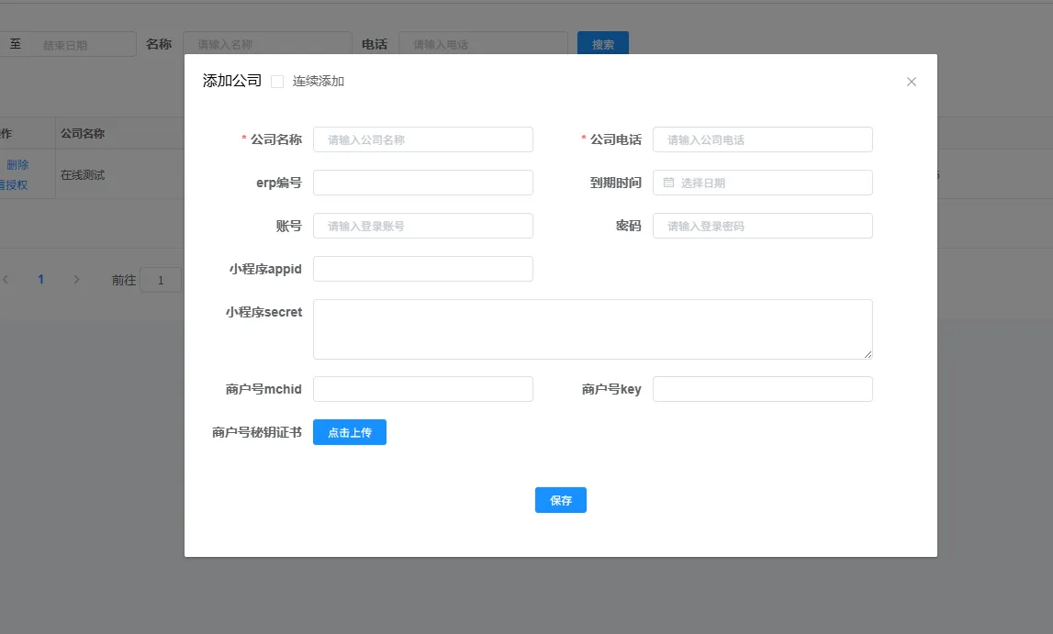Go to next page with right chevron

(x=76, y=280)
